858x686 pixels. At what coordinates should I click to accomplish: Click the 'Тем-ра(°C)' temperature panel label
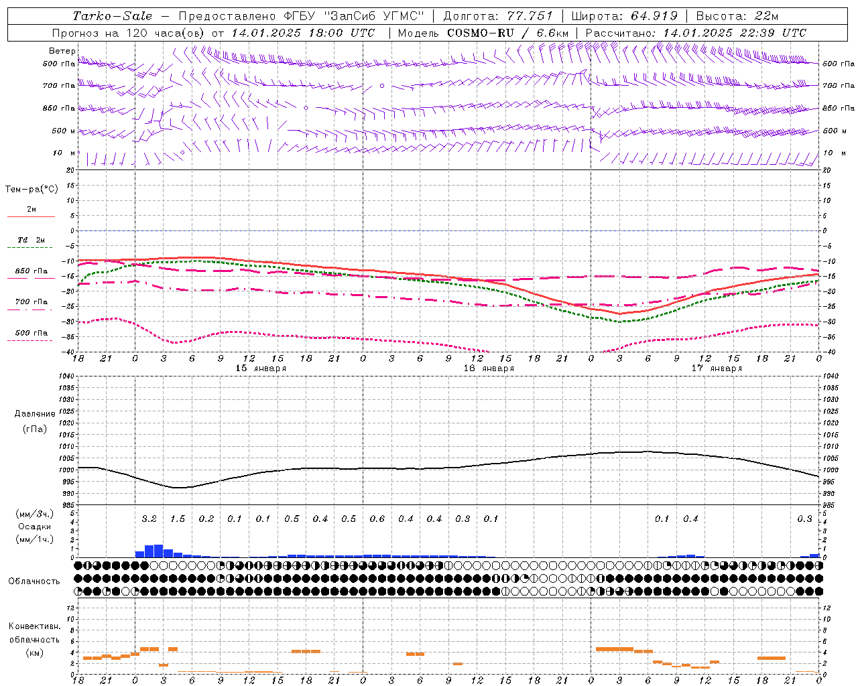[x=32, y=190]
